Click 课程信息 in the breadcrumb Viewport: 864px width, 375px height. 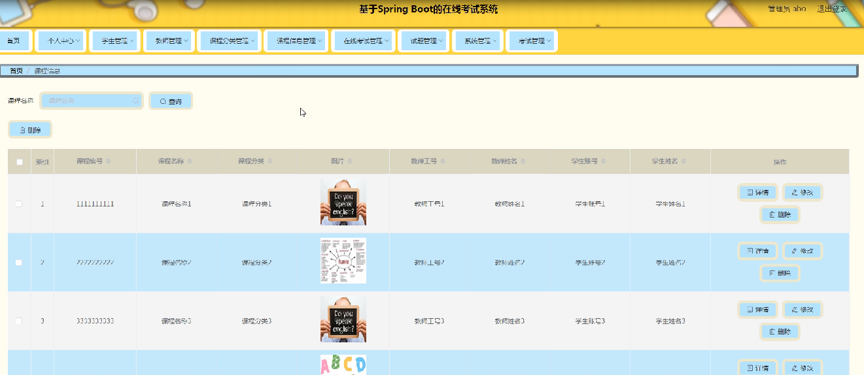click(x=47, y=71)
